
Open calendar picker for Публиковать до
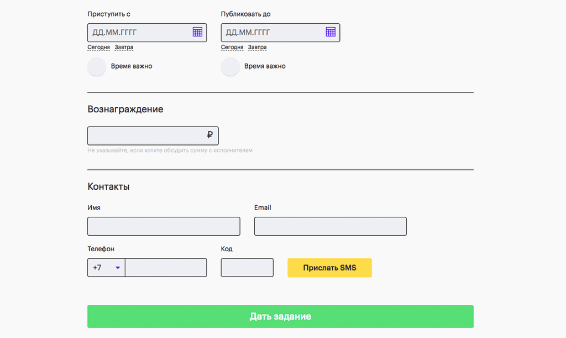click(x=331, y=32)
